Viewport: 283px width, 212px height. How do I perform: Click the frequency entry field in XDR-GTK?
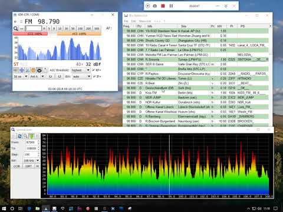pos(33,29)
